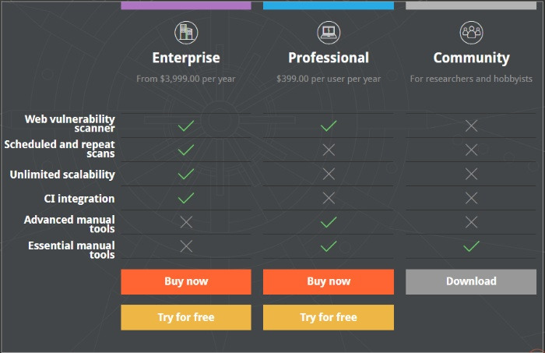Image resolution: width=545 pixels, height=353 pixels.
Task: Click the Community people group icon
Action: 471,33
